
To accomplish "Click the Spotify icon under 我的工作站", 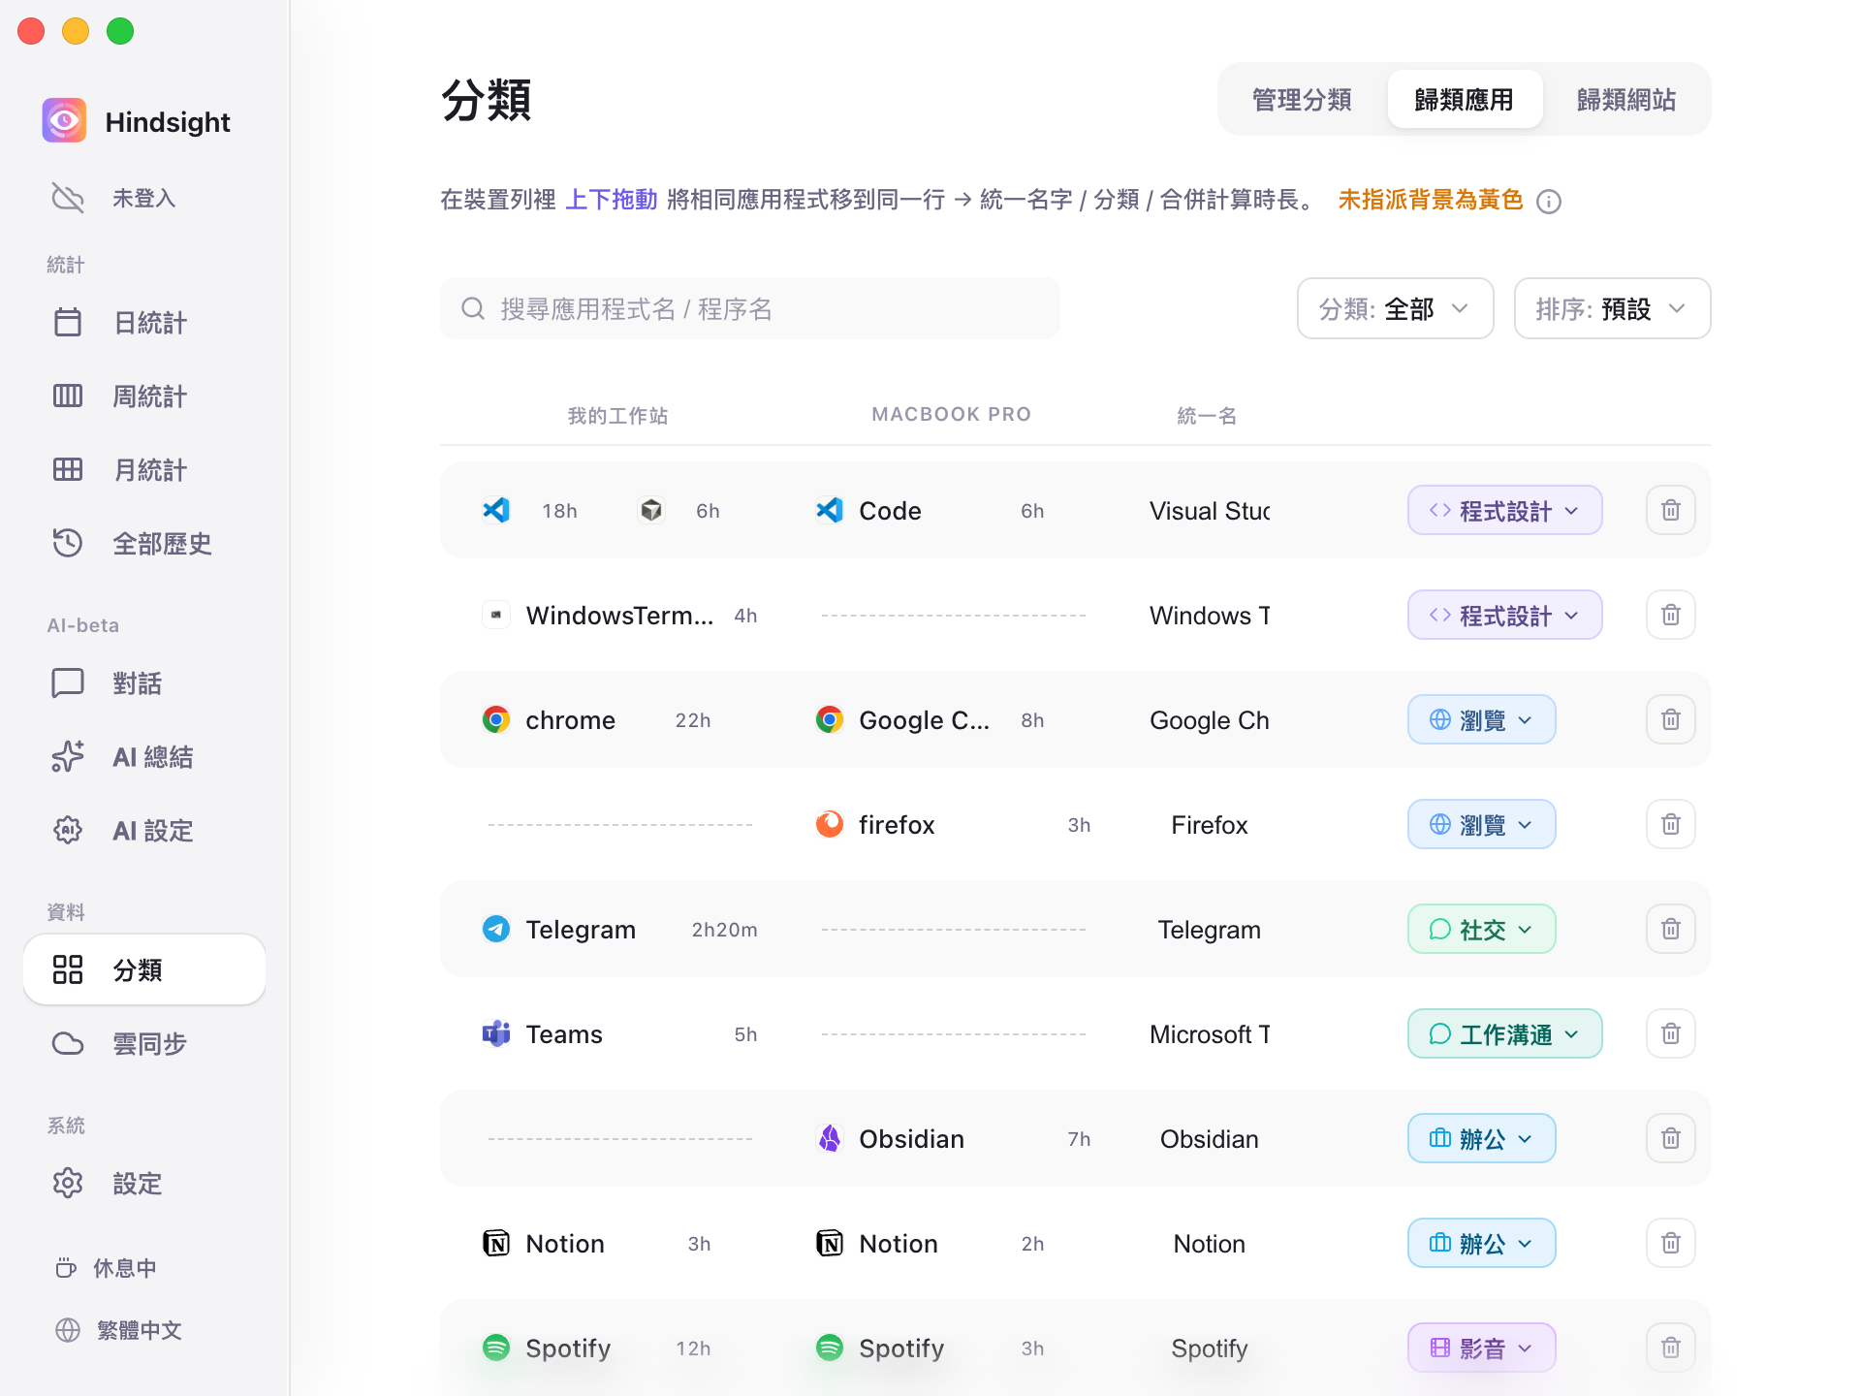I will (x=496, y=1348).
